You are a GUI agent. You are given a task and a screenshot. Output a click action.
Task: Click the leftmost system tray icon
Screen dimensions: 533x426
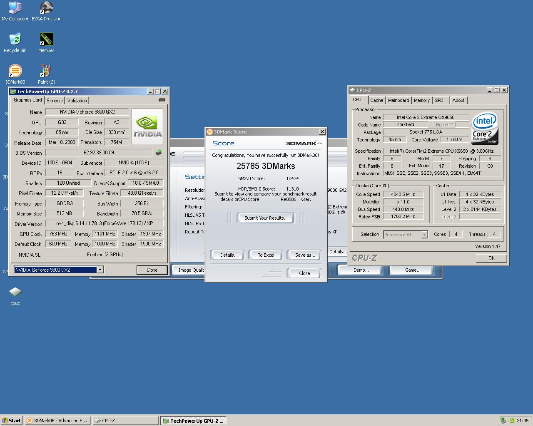click(x=503, y=421)
